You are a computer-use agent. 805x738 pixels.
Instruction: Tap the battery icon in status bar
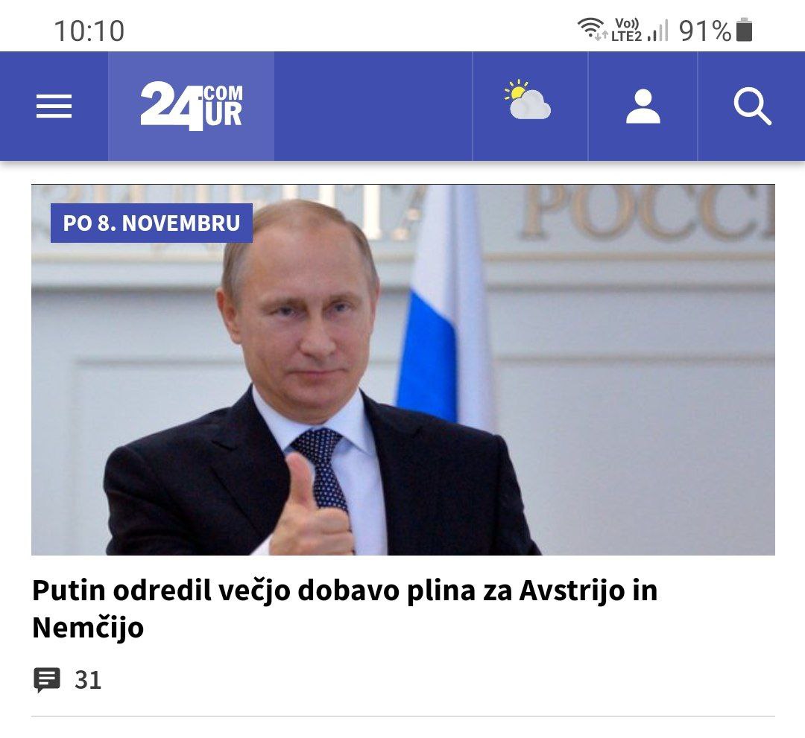coord(744,30)
